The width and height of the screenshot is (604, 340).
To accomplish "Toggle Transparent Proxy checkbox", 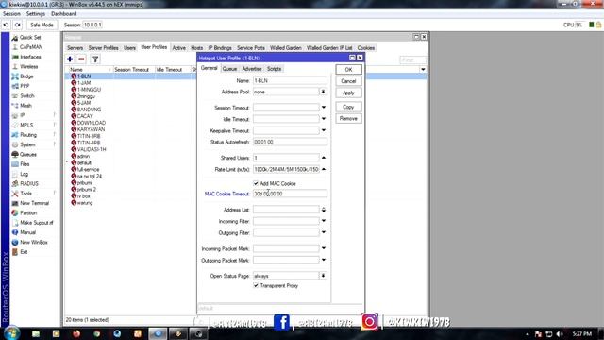I will point(256,285).
